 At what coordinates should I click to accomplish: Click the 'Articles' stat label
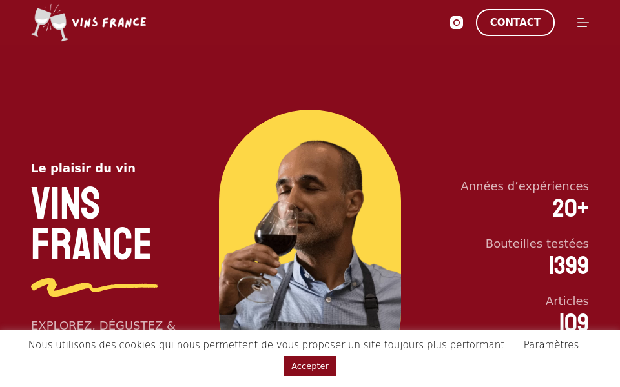coord(567,301)
